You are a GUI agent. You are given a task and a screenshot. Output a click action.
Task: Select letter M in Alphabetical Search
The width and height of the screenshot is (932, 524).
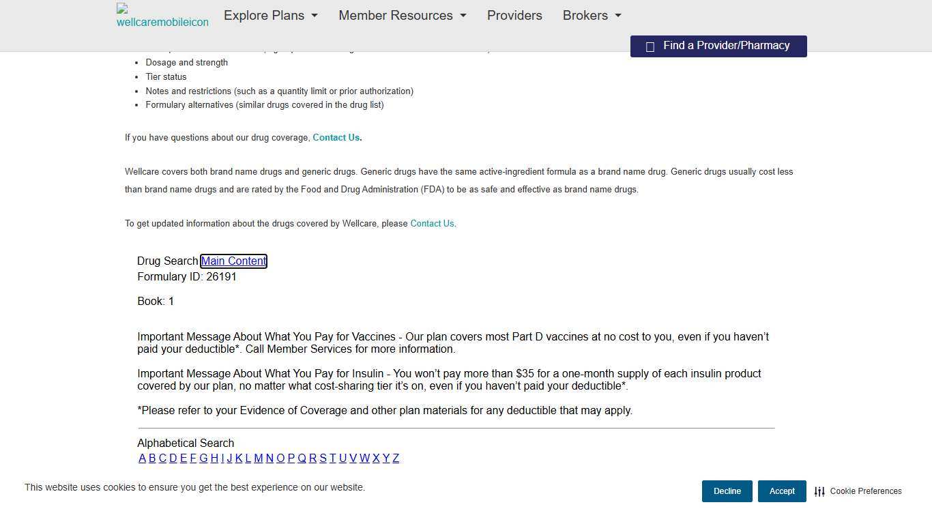tap(259, 458)
